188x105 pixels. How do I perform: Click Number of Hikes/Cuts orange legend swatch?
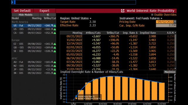76,98
